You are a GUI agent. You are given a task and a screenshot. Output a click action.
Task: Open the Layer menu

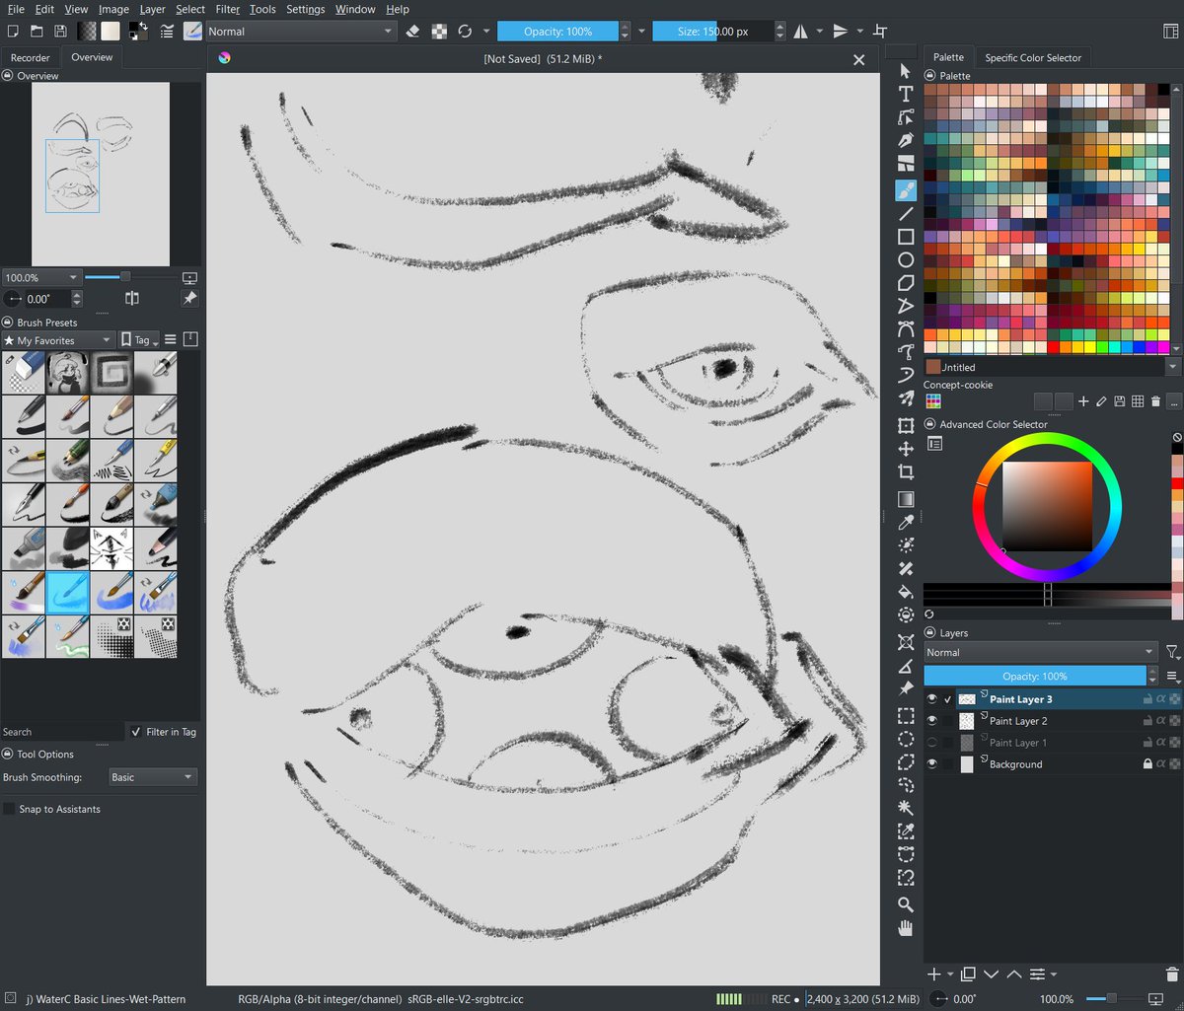point(152,9)
